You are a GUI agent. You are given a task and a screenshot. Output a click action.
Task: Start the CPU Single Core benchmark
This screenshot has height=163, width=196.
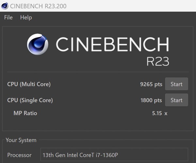click(176, 100)
